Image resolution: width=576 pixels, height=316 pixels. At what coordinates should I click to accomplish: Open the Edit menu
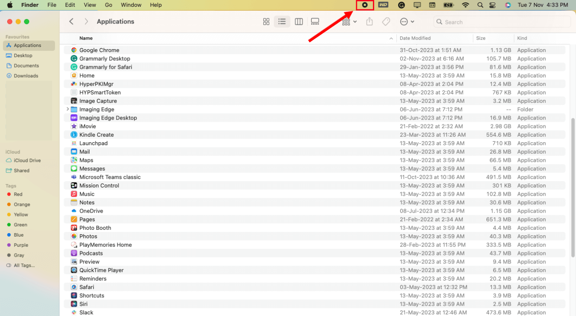(x=70, y=5)
